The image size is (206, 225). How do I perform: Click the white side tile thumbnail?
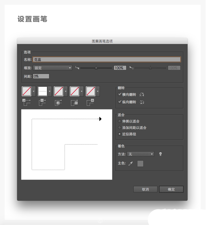43,91
